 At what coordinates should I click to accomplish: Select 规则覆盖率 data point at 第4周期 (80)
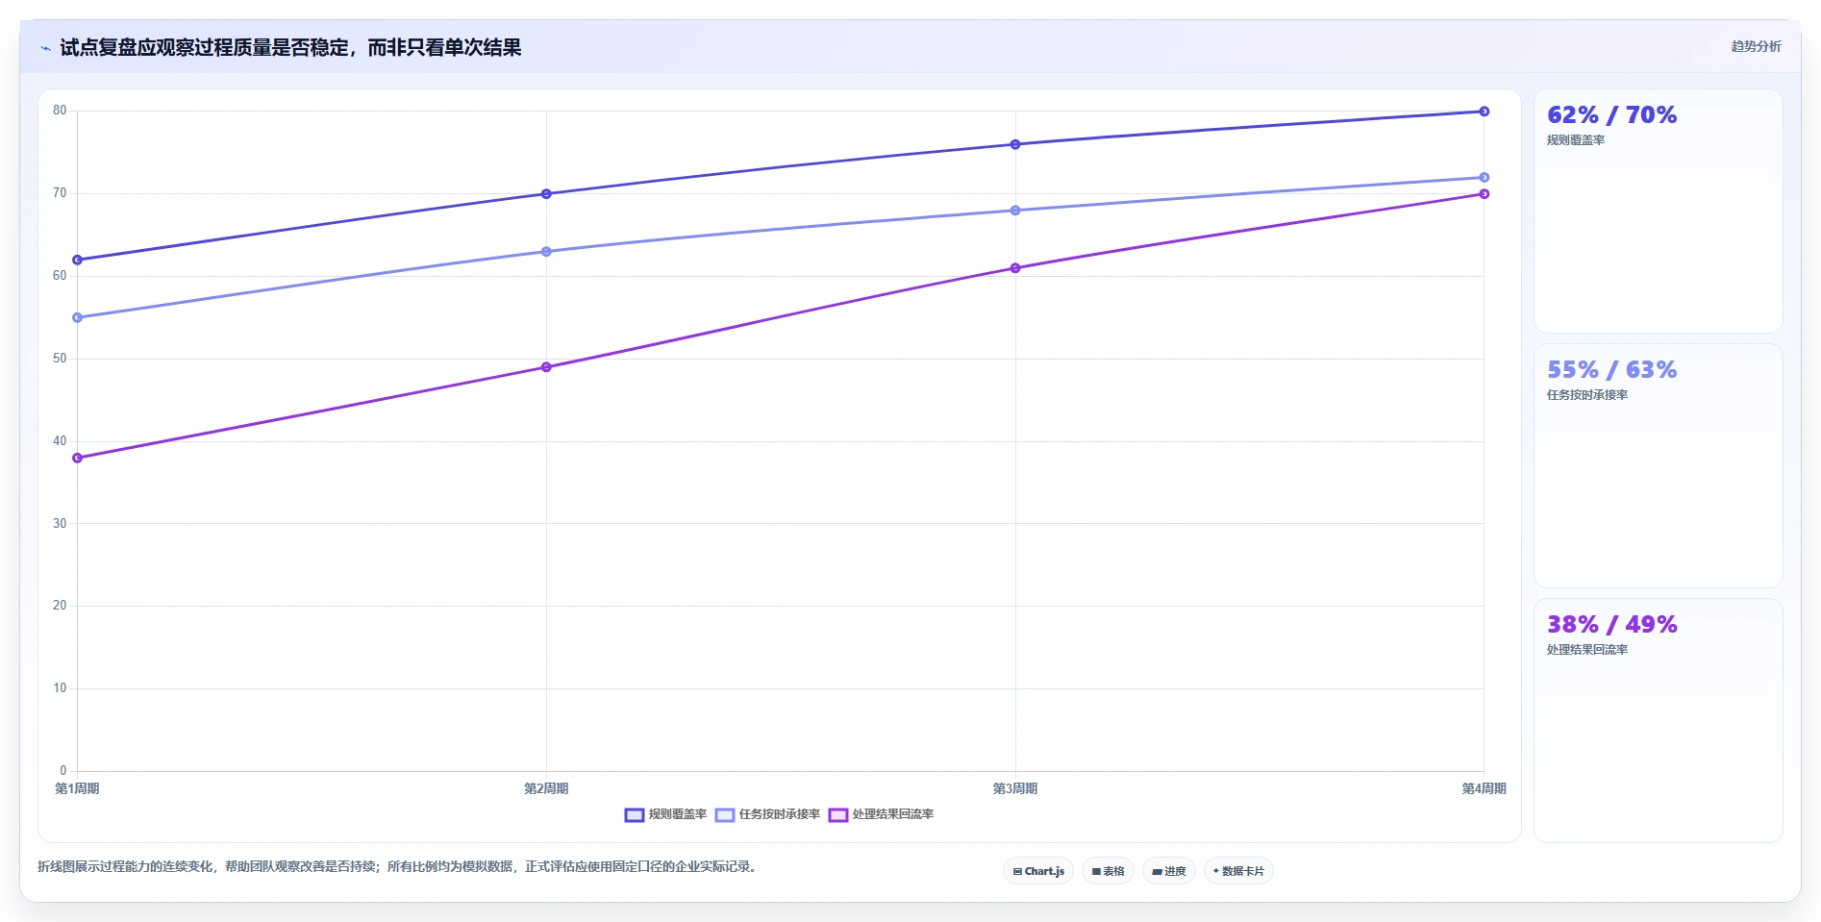coord(1484,112)
